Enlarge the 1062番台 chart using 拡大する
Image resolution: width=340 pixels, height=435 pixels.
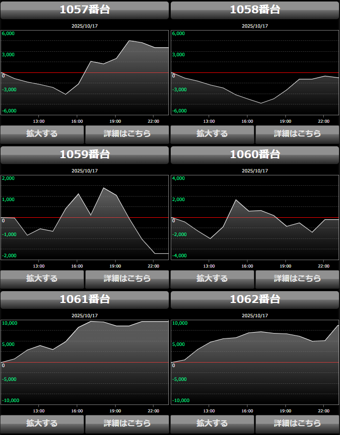pos(212,423)
